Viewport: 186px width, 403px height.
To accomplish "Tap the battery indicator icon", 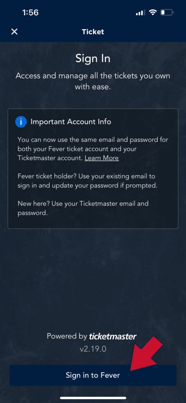I will click(167, 12).
